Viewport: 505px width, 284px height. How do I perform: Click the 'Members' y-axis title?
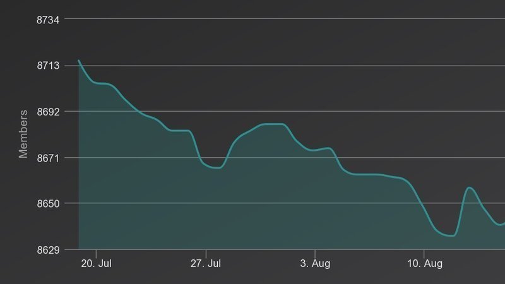coord(23,134)
